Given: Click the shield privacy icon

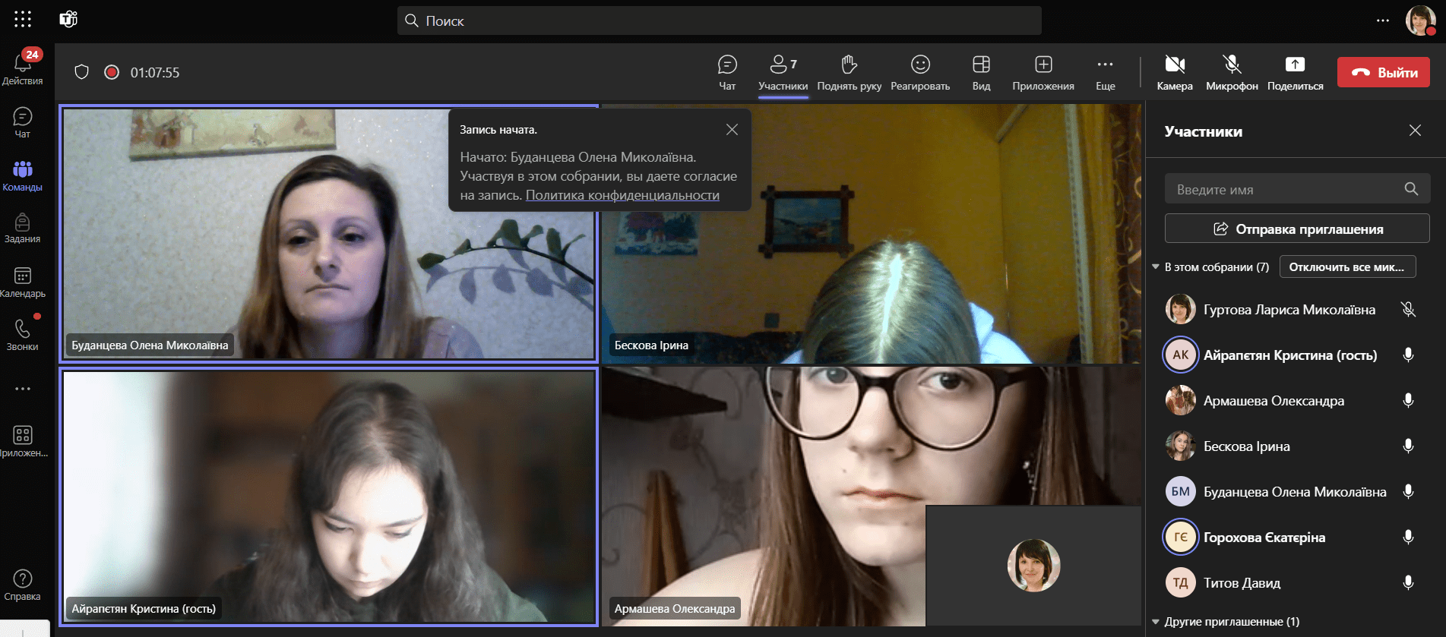Looking at the screenshot, I should [x=81, y=72].
